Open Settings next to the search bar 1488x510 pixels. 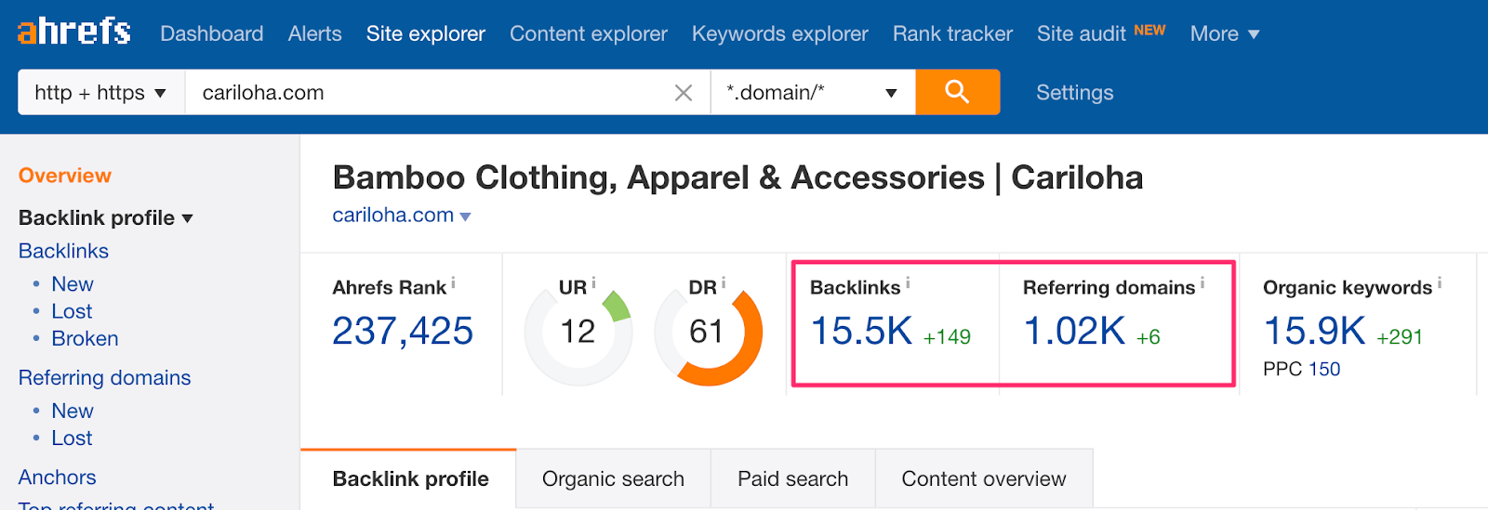click(x=1075, y=92)
